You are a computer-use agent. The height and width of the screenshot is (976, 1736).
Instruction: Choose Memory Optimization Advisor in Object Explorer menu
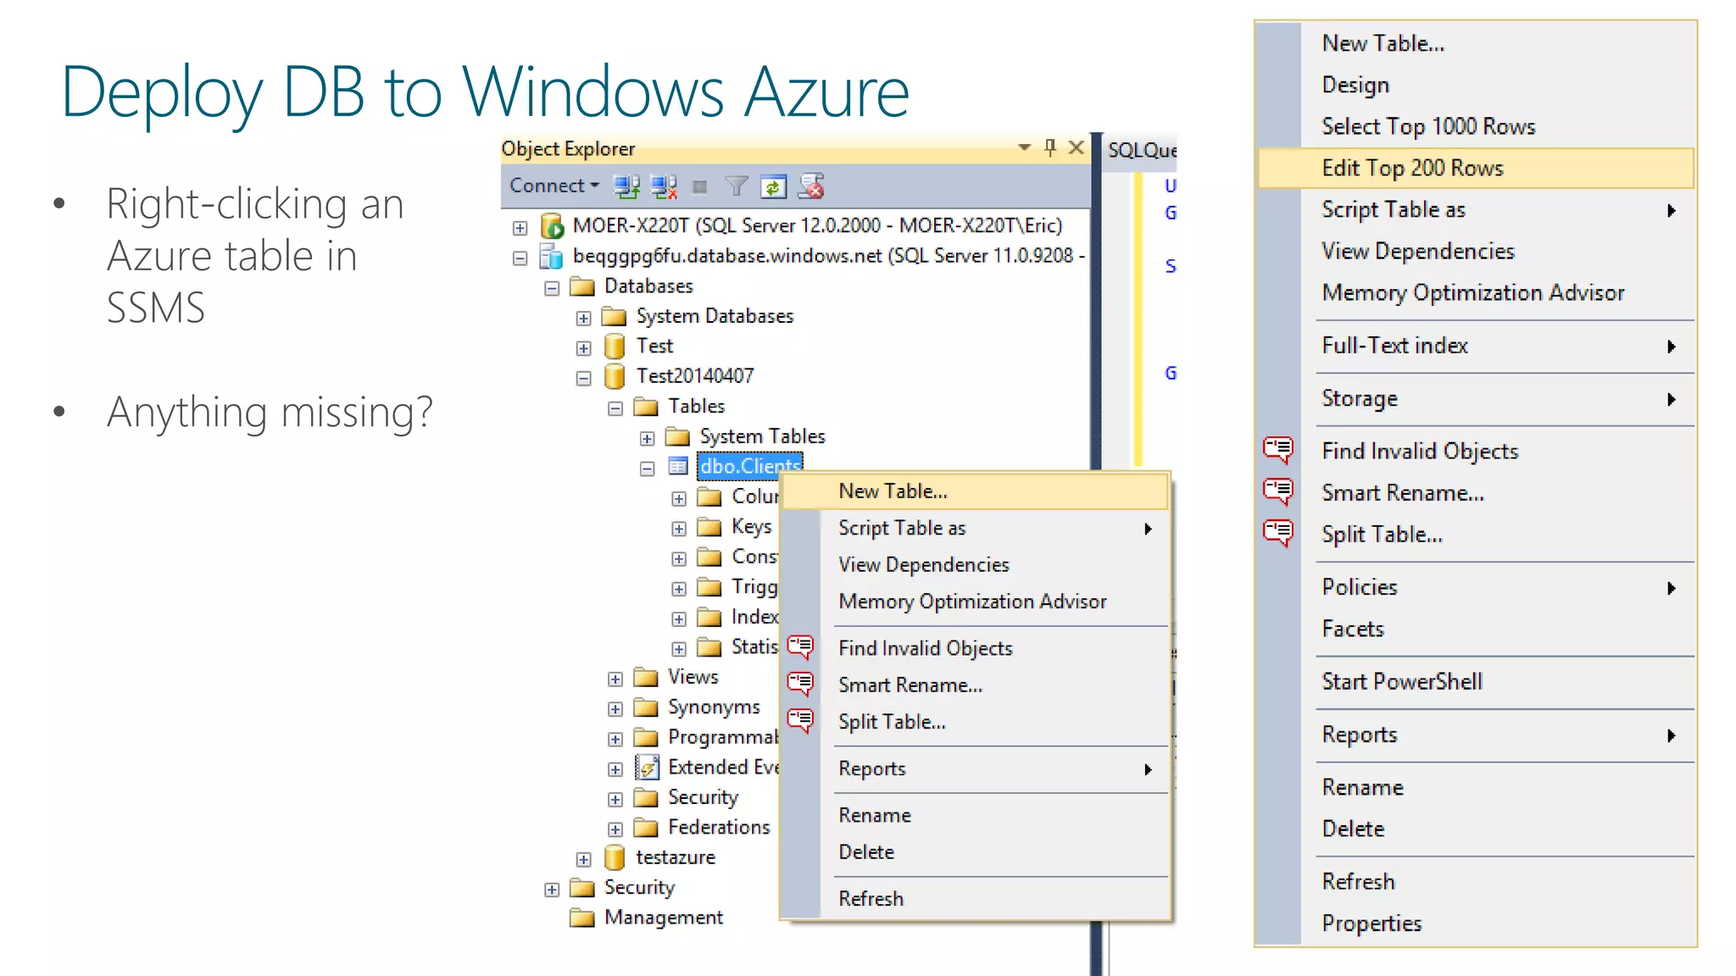[x=975, y=602]
